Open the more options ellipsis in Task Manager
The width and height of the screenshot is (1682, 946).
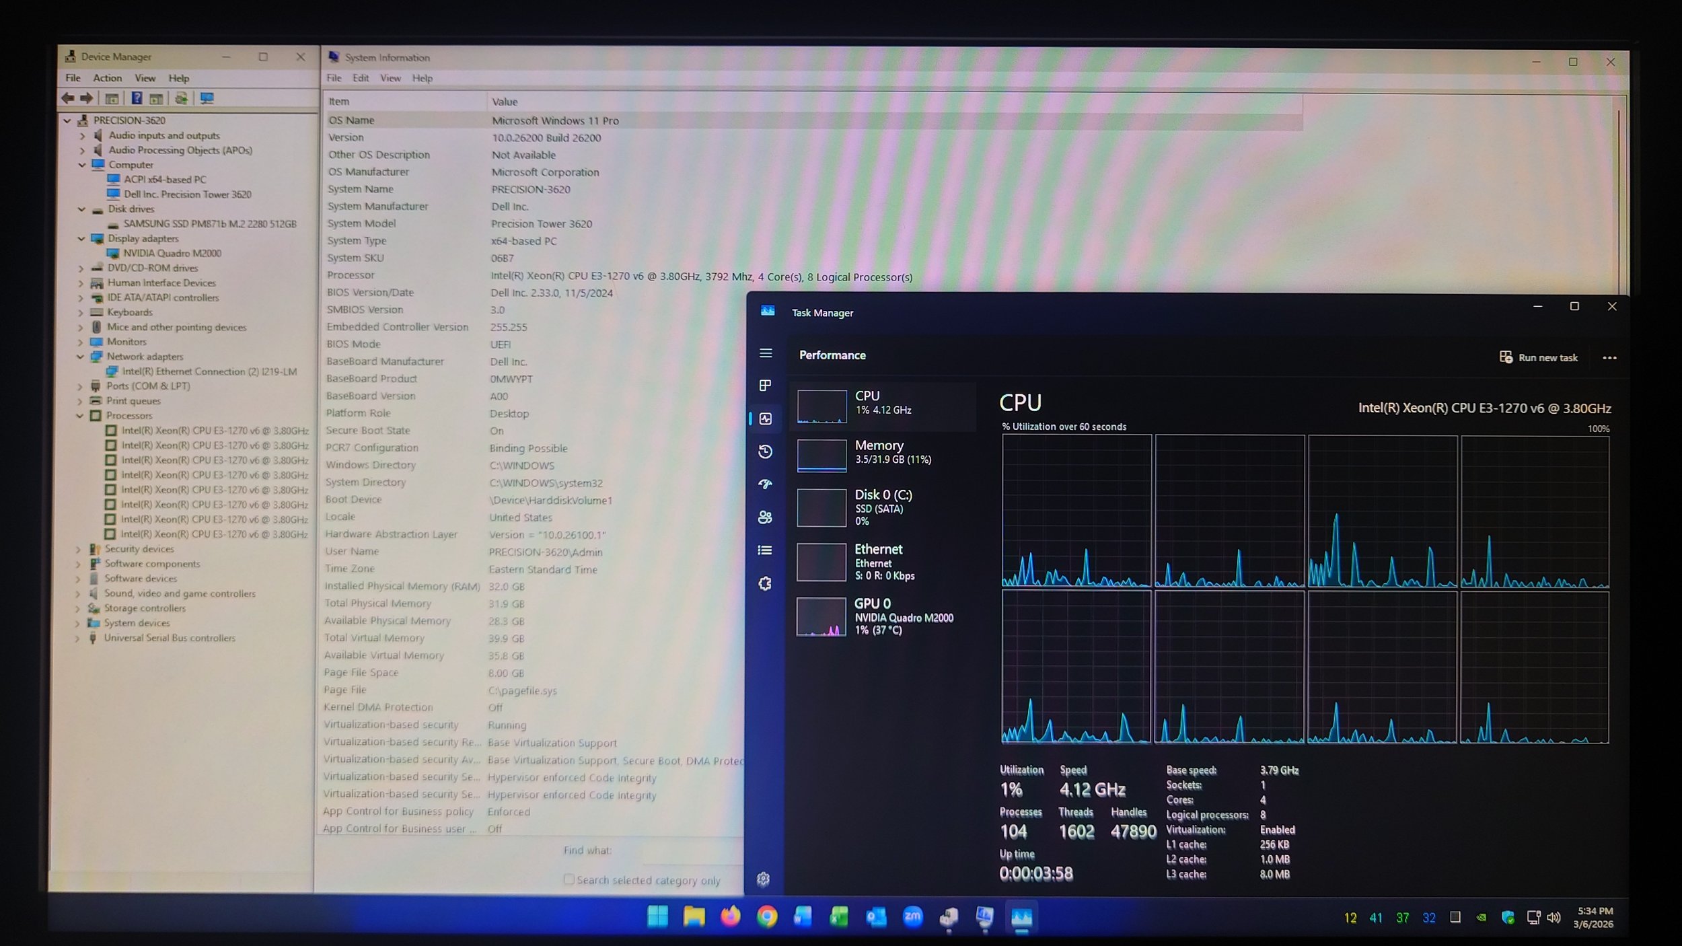(1609, 358)
